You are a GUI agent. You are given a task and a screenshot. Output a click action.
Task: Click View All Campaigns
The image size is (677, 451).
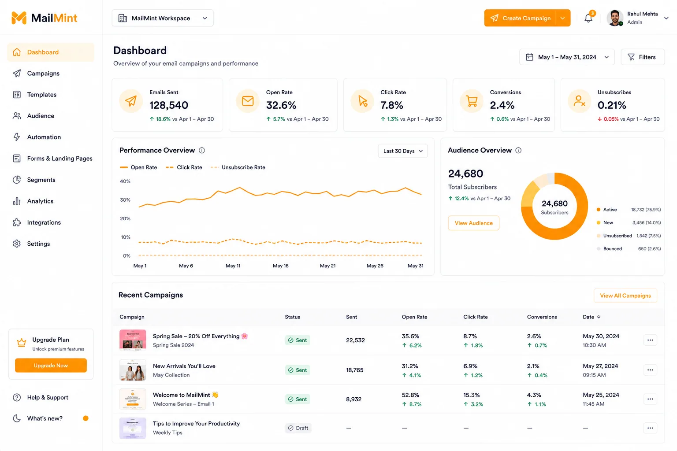pos(625,296)
